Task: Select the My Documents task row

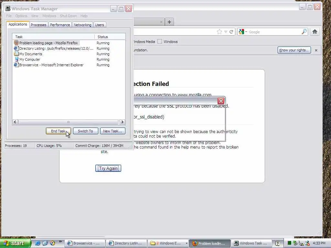Action: pos(69,54)
